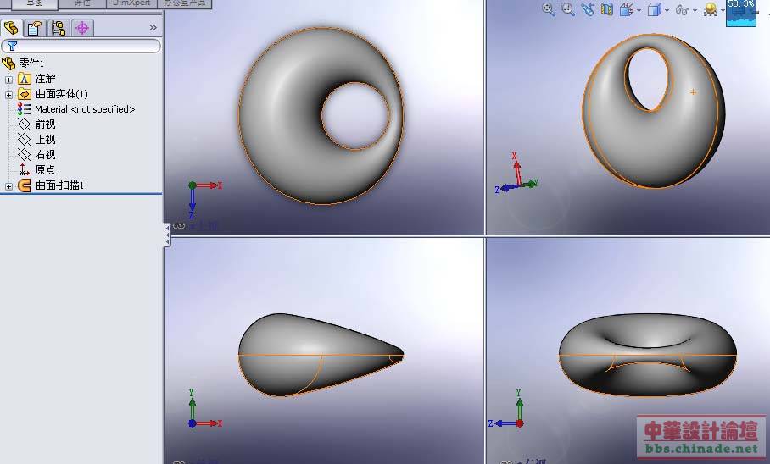Switch to the 草图 sketch tab
The height and width of the screenshot is (464, 770).
pos(35,3)
